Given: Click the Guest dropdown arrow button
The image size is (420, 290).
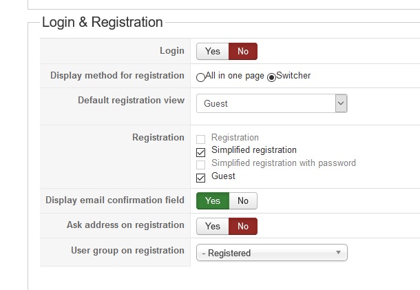Looking at the screenshot, I should pos(341,103).
